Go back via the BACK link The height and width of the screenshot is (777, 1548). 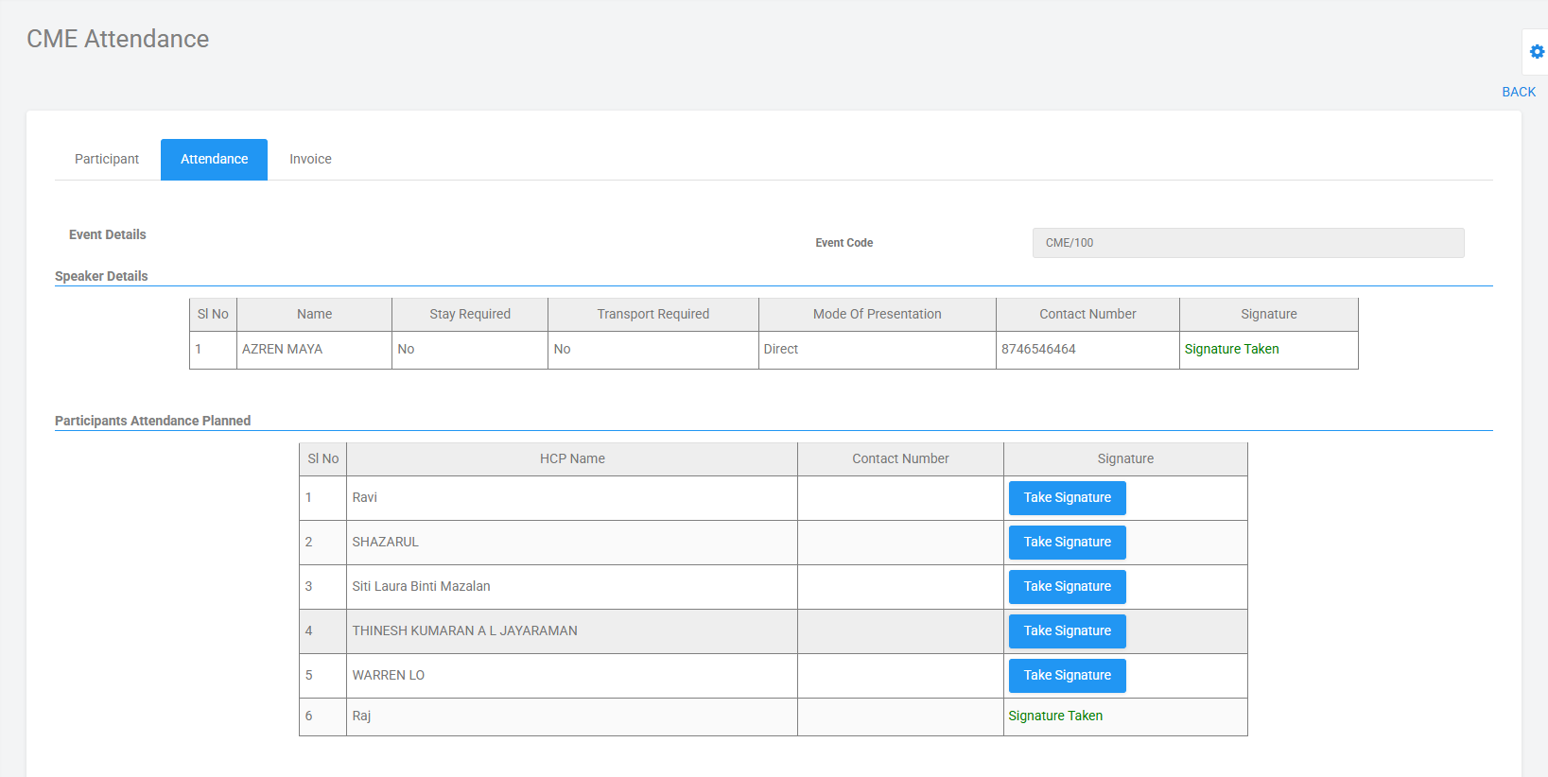pos(1519,92)
